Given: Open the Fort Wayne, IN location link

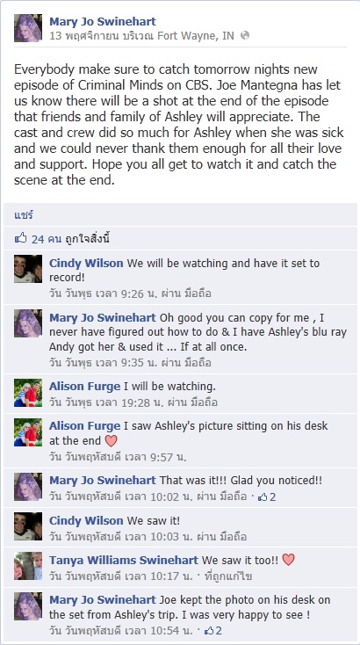Looking at the screenshot, I should pyautogui.click(x=196, y=36).
